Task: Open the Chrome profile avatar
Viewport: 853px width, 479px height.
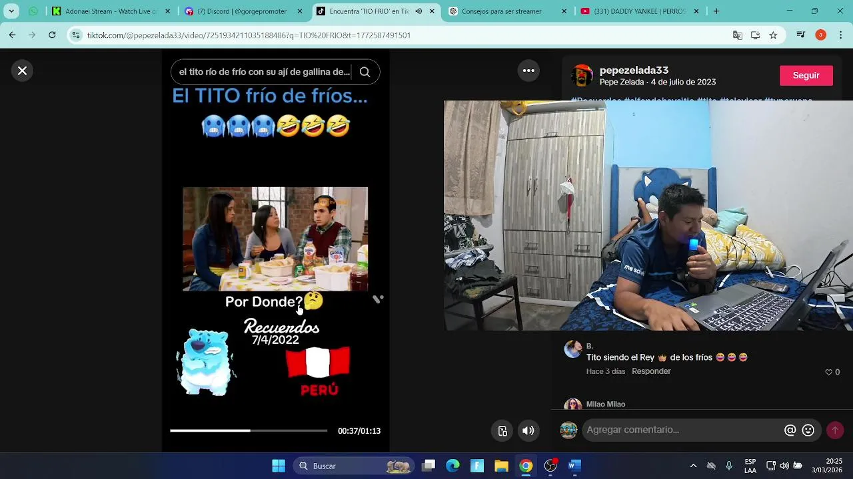Action: pos(820,35)
